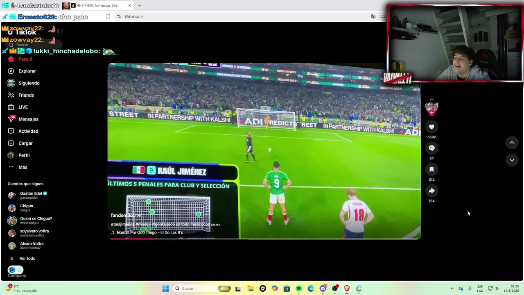524x295 pixels.
Task: Show hidden system tray icons
Action: (x=452, y=288)
